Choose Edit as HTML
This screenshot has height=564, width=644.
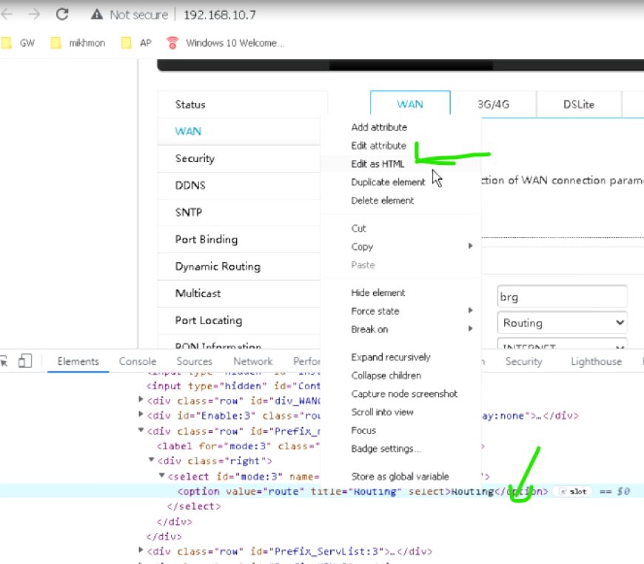(400, 164)
